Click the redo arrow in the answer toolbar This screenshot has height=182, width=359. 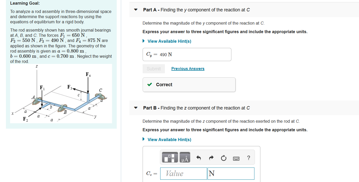click(211, 157)
